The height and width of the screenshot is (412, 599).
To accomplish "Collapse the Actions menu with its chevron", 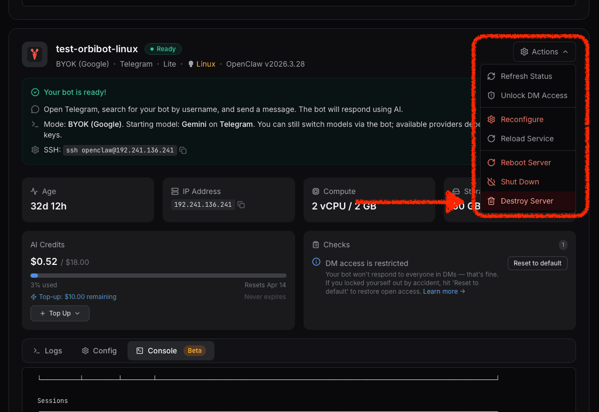I will (564, 52).
